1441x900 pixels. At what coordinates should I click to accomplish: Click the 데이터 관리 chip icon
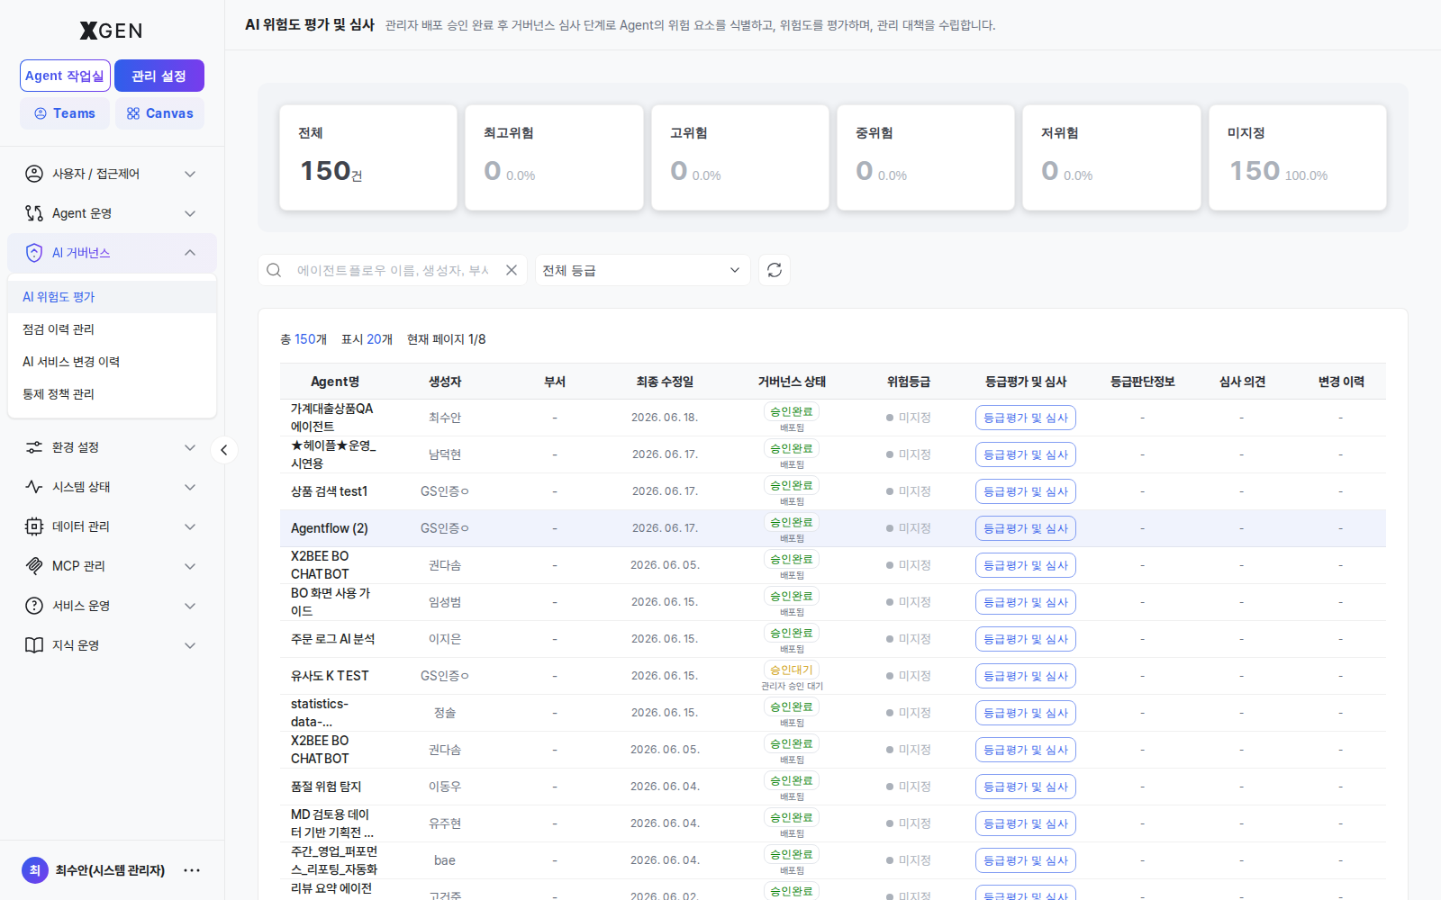(x=34, y=526)
